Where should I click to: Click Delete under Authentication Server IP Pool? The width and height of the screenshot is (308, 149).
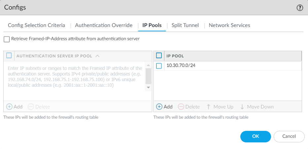[39, 106]
